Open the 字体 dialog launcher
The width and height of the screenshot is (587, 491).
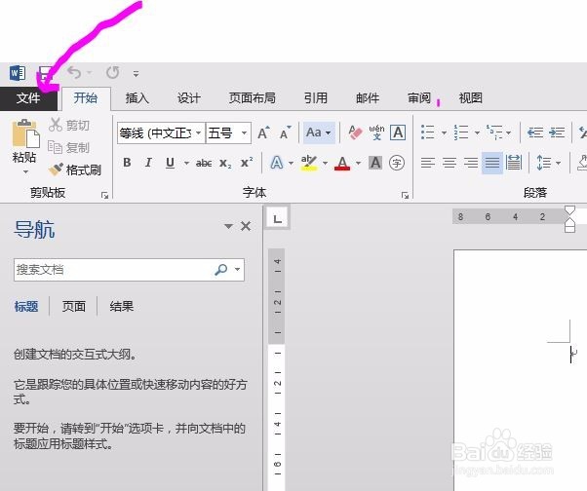point(405,195)
